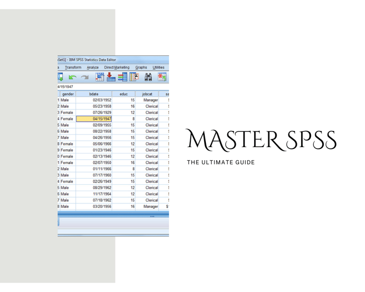Click bdate cell 08/22/1958
Viewport: 365px width, 292px height.
pyautogui.click(x=94, y=131)
